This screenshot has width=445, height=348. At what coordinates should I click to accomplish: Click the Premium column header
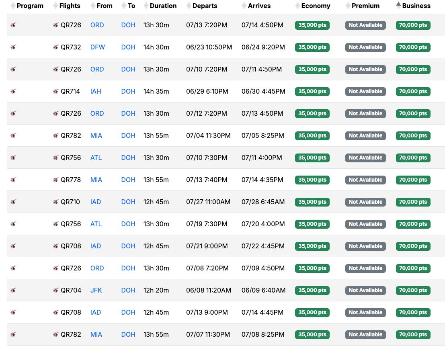point(365,6)
